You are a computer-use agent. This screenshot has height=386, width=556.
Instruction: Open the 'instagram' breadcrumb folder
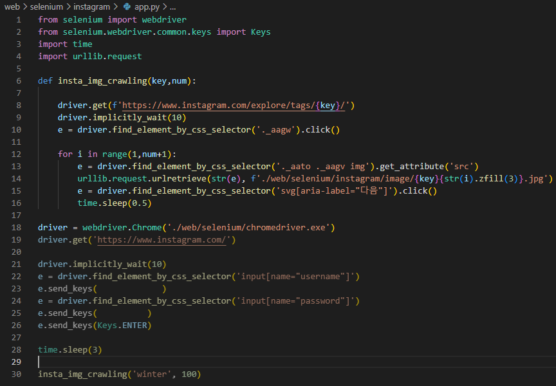[91, 6]
